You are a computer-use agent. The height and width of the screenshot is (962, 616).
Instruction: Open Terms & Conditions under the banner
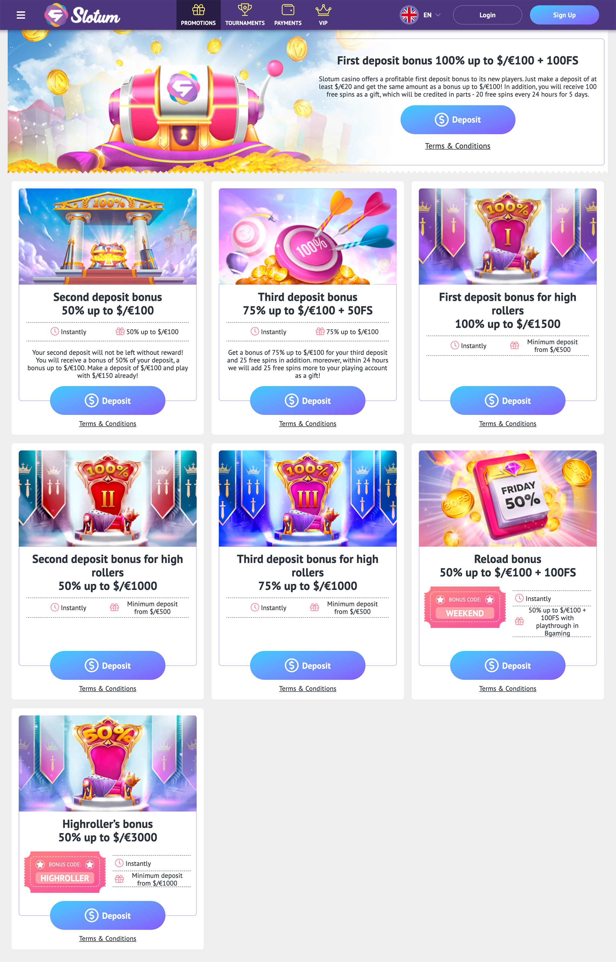pyautogui.click(x=458, y=146)
